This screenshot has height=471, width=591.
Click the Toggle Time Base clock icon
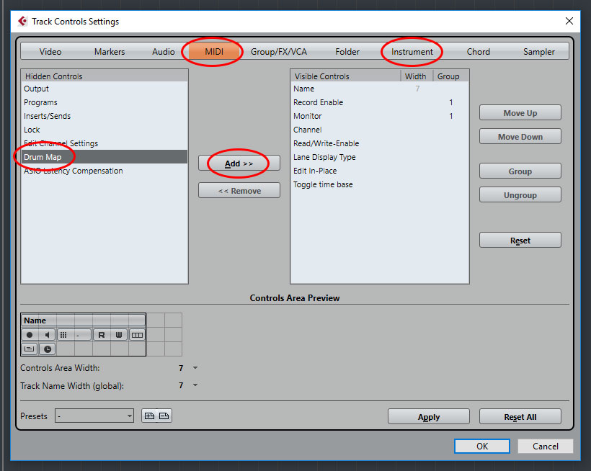click(x=47, y=349)
